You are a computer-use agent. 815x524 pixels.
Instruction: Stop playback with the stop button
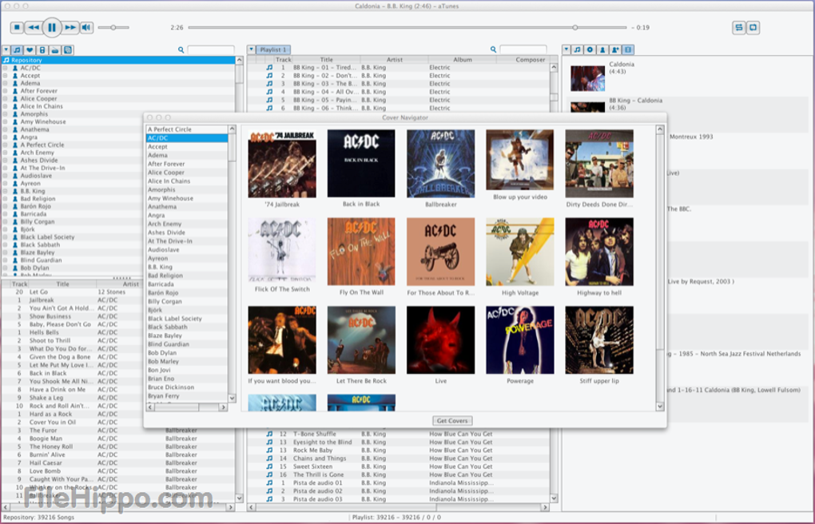tap(17, 27)
